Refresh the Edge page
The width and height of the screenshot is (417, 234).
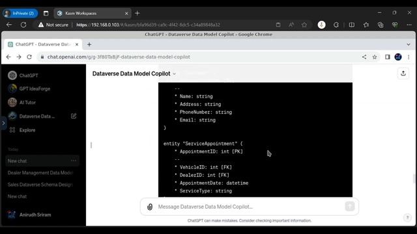click(23, 25)
